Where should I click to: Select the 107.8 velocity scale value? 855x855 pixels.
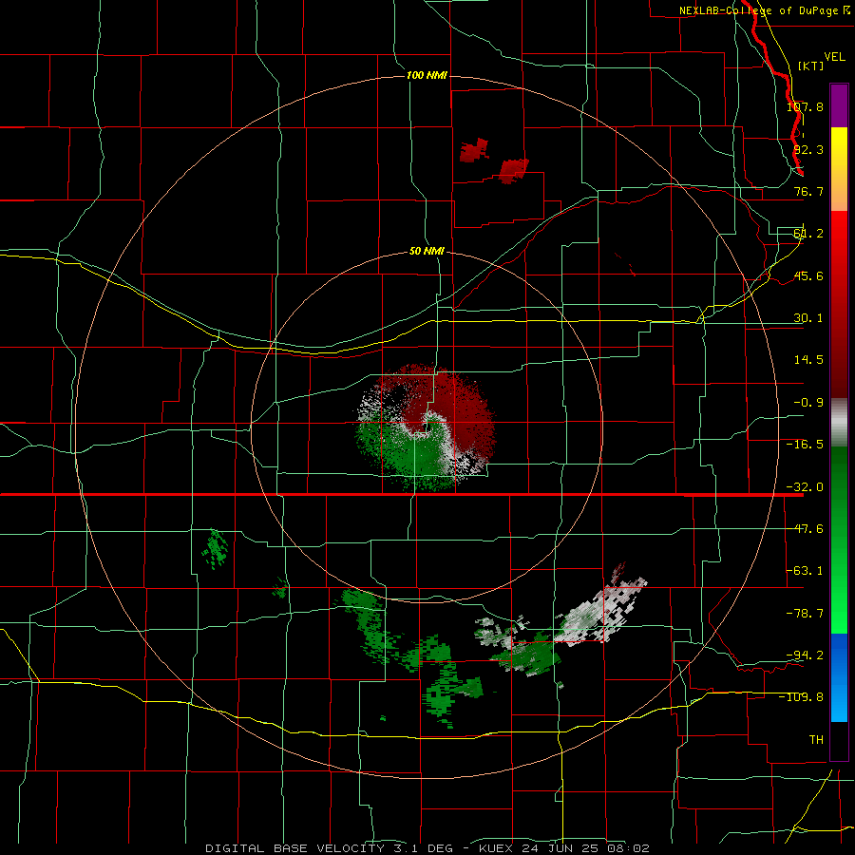tap(805, 106)
